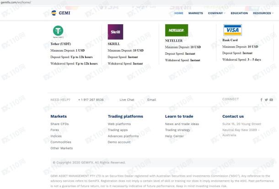
Task: Click Tether Withdrawal Speed Up to 12h text
Action: point(74,63)
